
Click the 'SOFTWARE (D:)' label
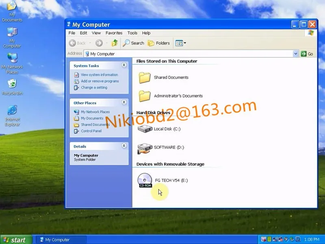169,147
